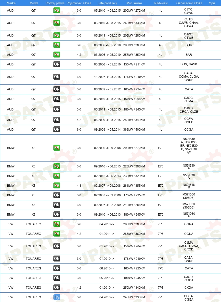This screenshot has height=302, width=221.
Task: Click the Opis column header
Action: (212, 3)
